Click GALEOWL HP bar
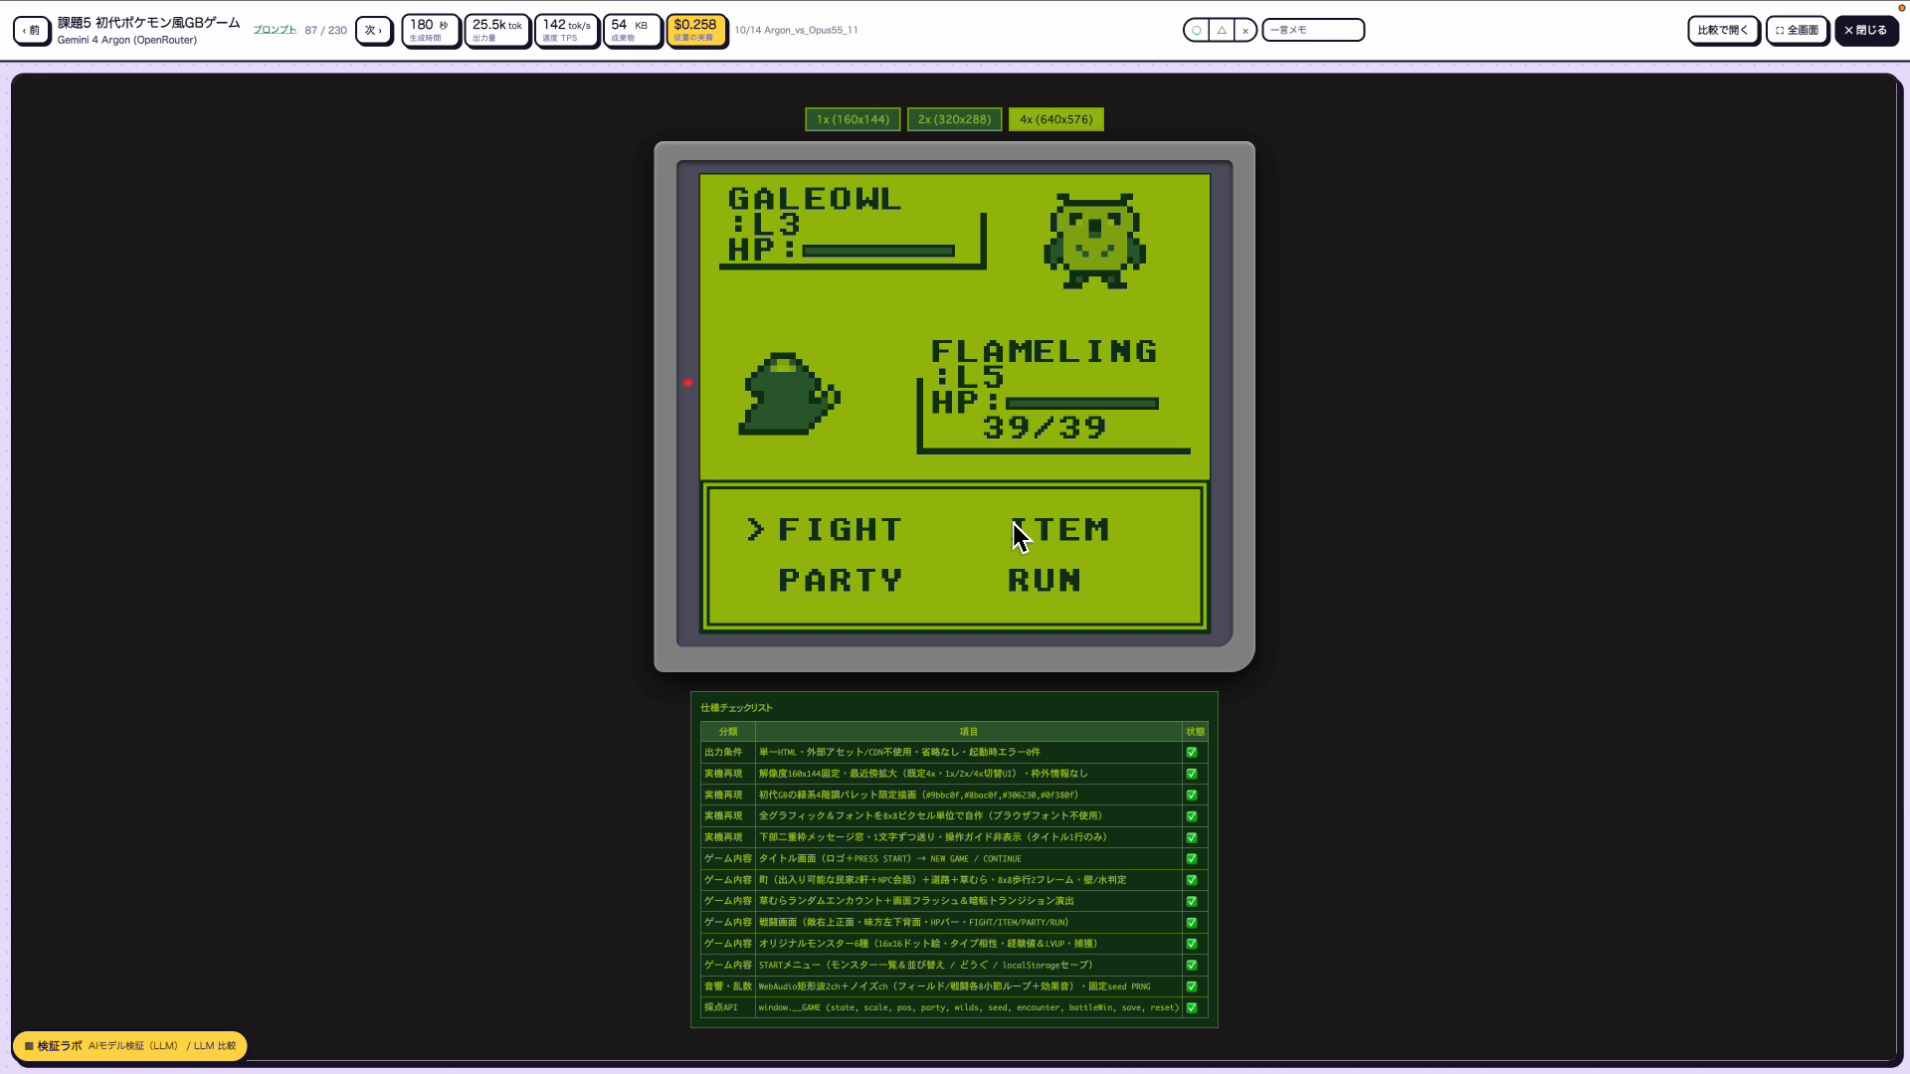The width and height of the screenshot is (1910, 1074). pyautogui.click(x=878, y=251)
